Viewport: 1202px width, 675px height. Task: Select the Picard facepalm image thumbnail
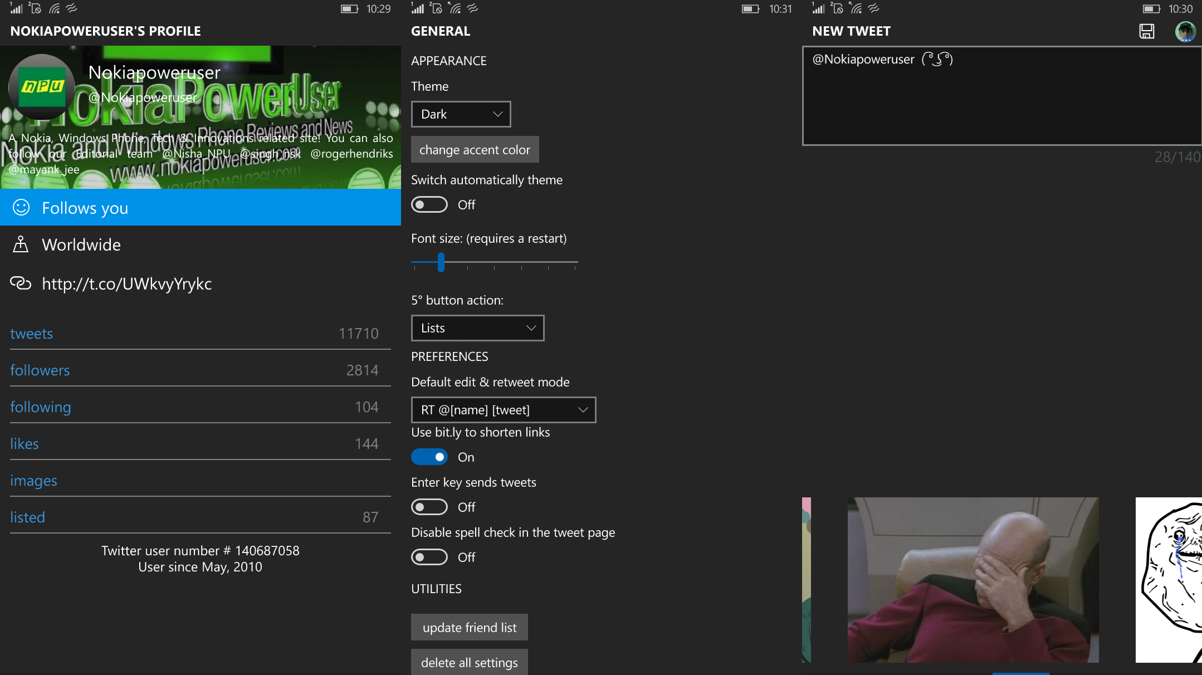[973, 580]
